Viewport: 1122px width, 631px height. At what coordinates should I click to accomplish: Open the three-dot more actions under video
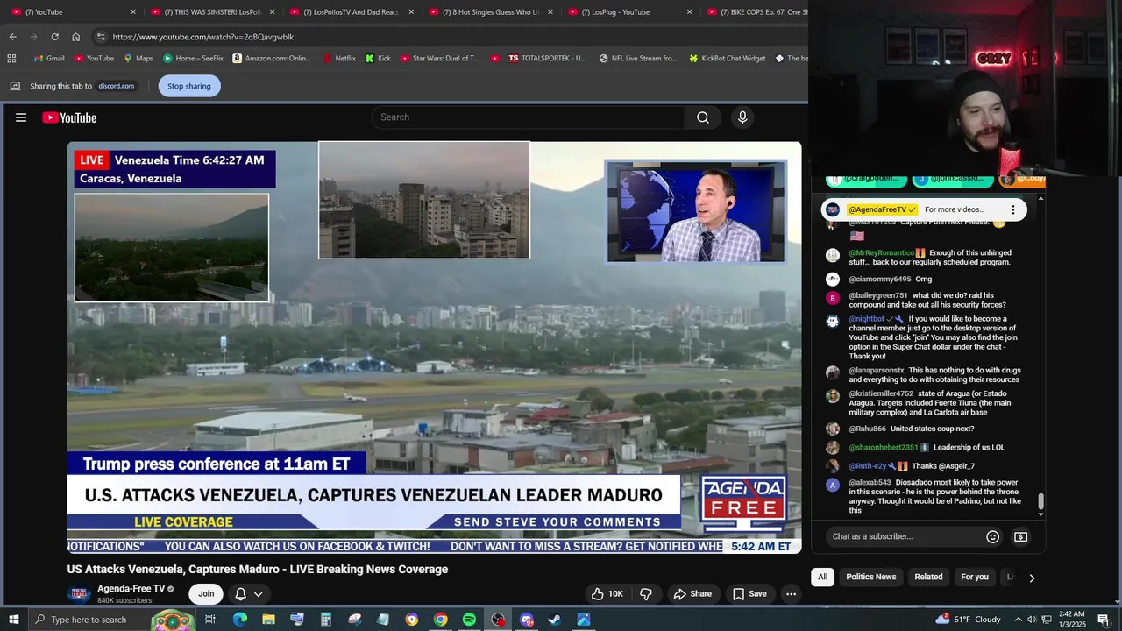pos(791,594)
